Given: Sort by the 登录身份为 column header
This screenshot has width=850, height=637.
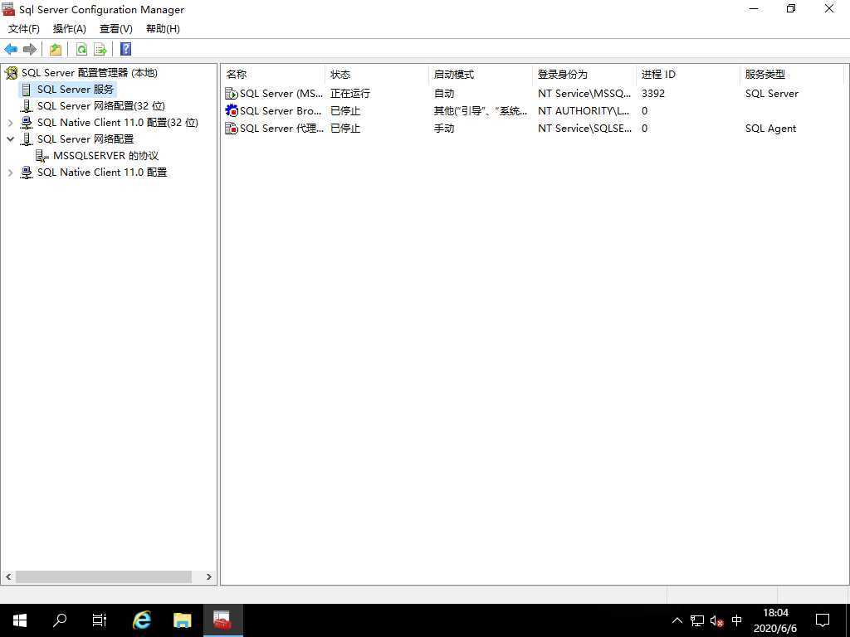Looking at the screenshot, I should point(584,74).
